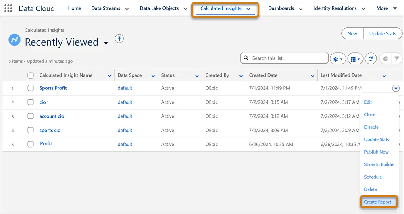Click Active status in the account cio row
The image size is (404, 214).
click(x=167, y=116)
